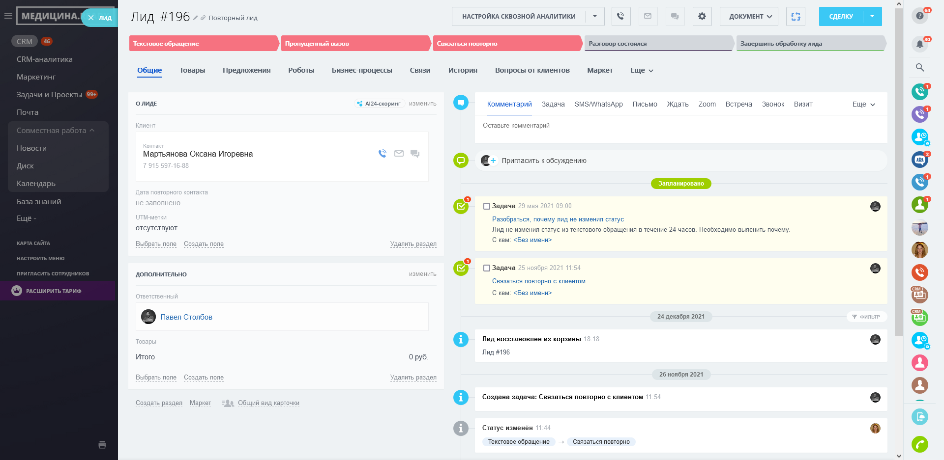Viewport: 944px width, 460px height.
Task: Mark the 25 ноября 2021 task as done
Action: click(x=487, y=268)
